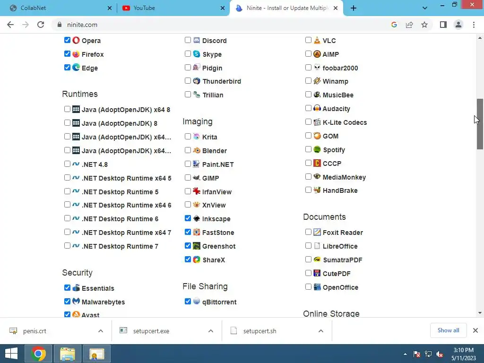Switch to the YouTube tab
This screenshot has width=484, height=363.
click(x=173, y=8)
